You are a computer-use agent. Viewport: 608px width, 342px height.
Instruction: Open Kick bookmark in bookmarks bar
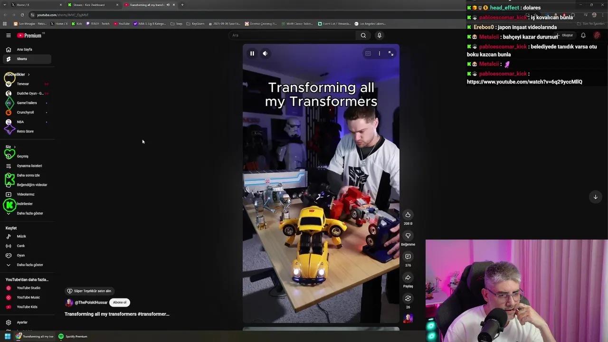[x=77, y=24]
